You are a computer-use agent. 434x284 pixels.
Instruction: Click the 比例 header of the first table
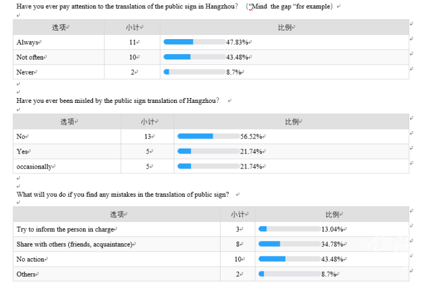(285, 27)
